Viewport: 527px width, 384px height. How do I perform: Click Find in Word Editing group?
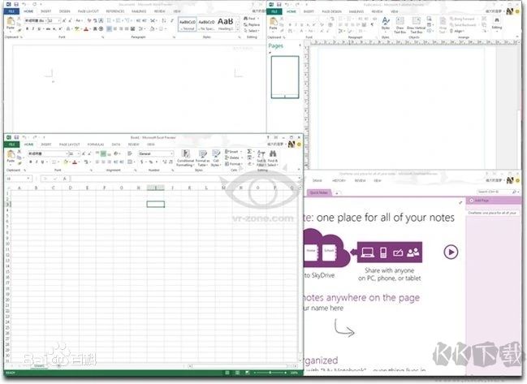250,19
